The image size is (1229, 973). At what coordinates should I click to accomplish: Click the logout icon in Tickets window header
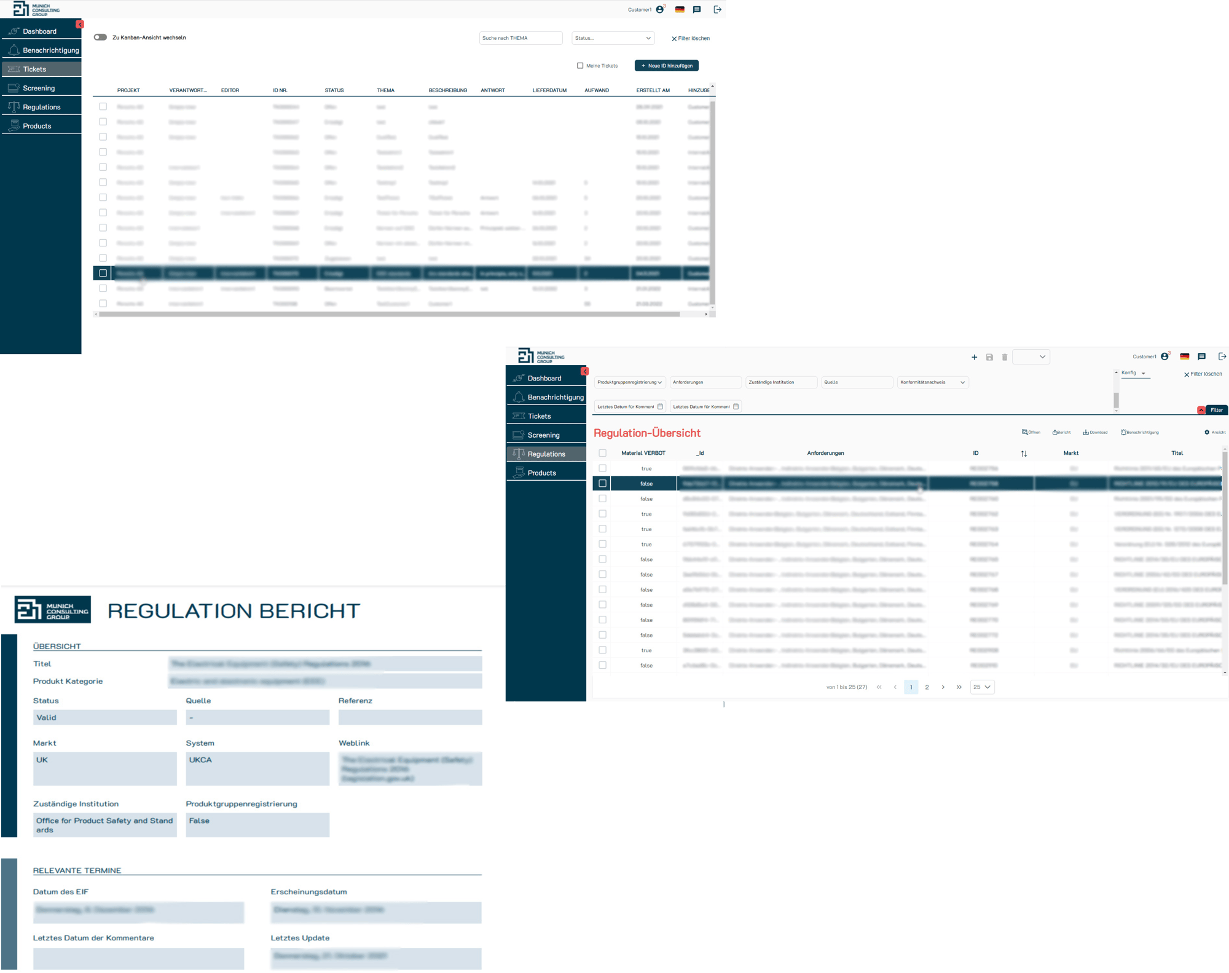(x=717, y=10)
